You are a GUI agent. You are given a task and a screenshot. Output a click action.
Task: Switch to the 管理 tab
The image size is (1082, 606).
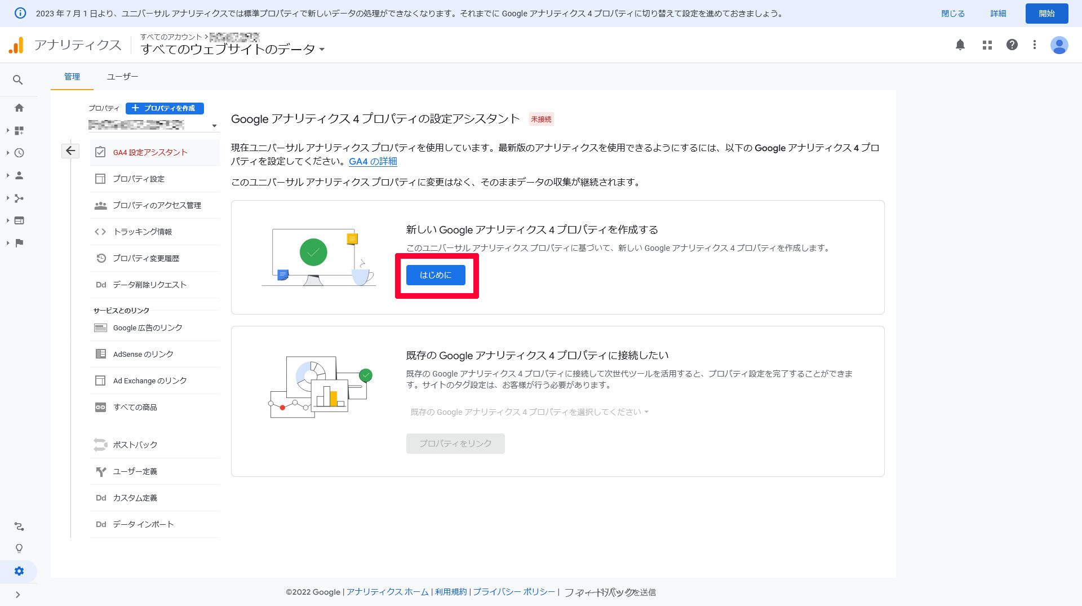(72, 77)
